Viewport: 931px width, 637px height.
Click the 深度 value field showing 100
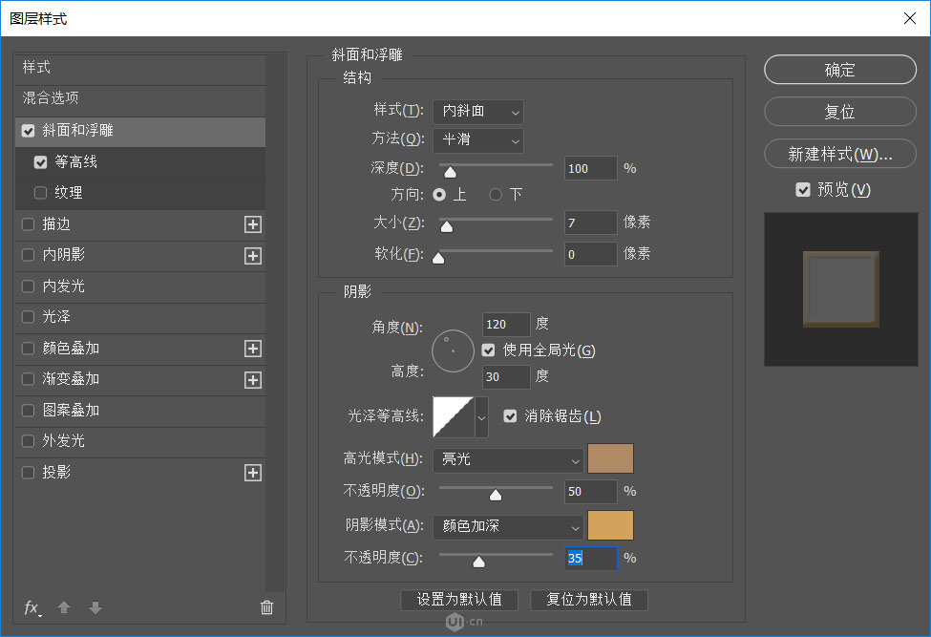tap(590, 169)
